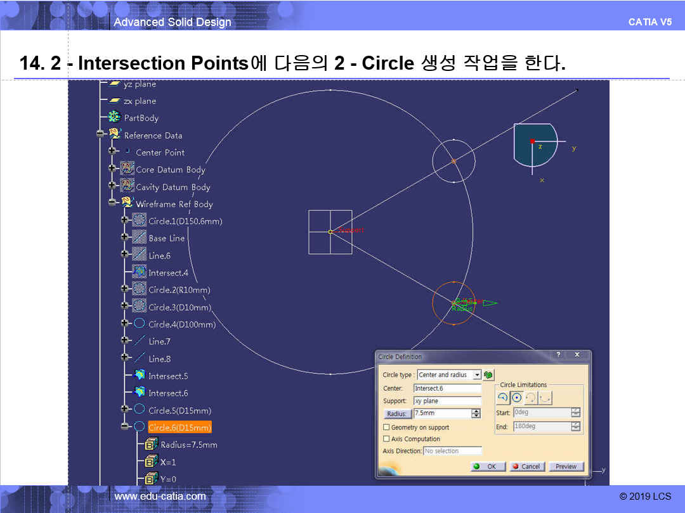The width and height of the screenshot is (685, 513).
Task: Check the Axis Computation option
Action: [x=386, y=438]
